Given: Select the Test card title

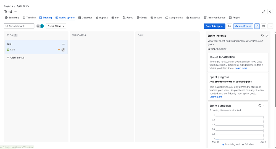Looking at the screenshot, I should coord(9,44).
